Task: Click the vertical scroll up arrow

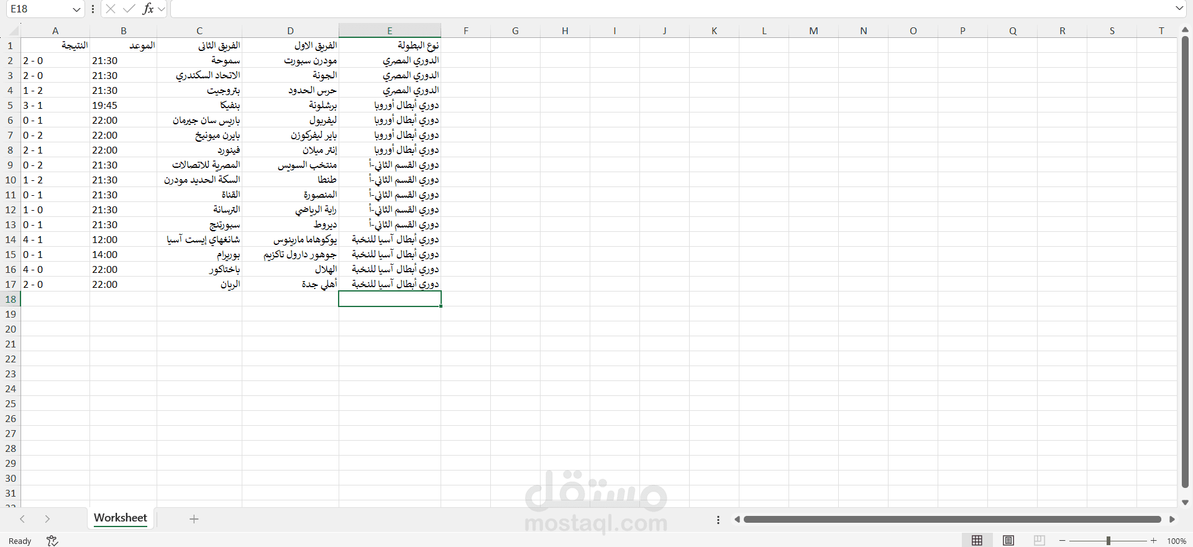Action: [x=1185, y=30]
